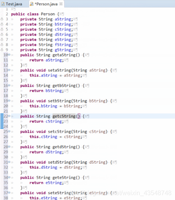This screenshot has height=200, width=175.
Task: Click 'return eString;' on line 35
Action: (46, 183)
